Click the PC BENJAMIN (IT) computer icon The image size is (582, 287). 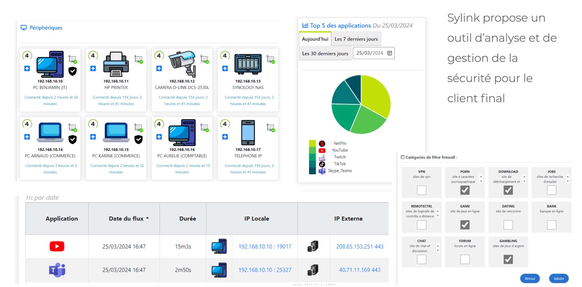click(x=50, y=64)
